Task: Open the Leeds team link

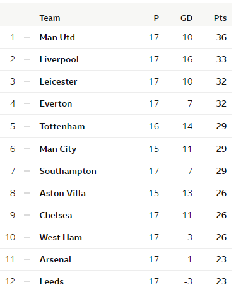Action: [52, 281]
